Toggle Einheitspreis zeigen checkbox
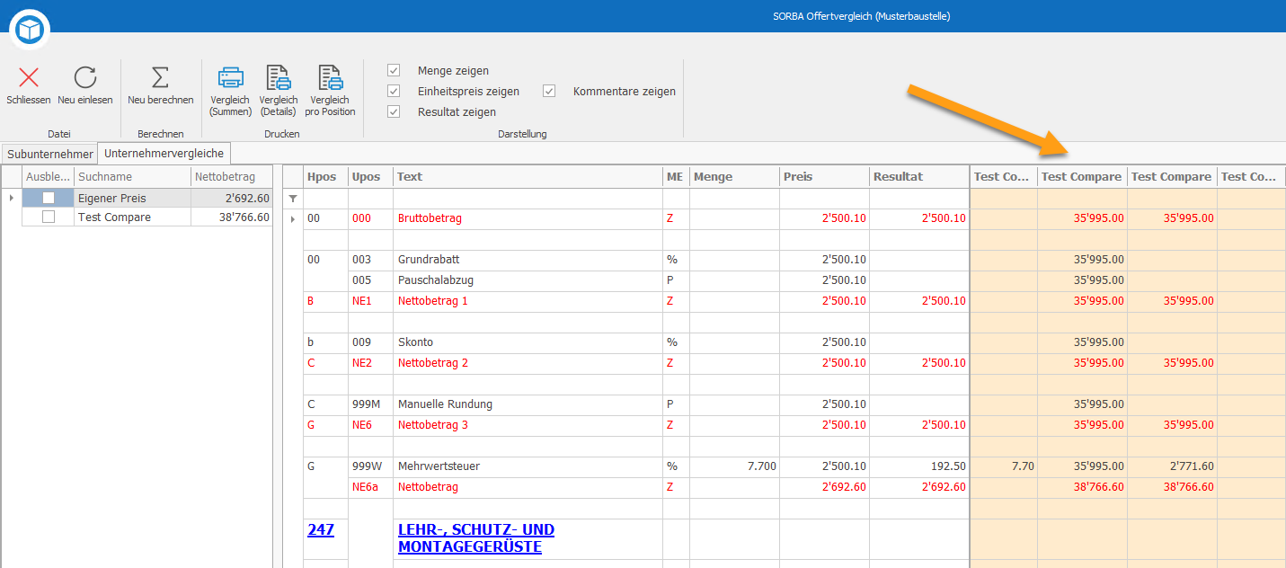Image resolution: width=1286 pixels, height=568 pixels. 394,91
